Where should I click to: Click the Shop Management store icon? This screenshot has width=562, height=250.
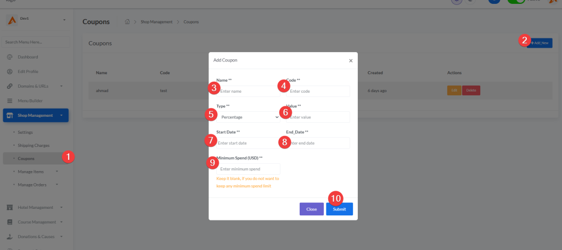point(10,115)
